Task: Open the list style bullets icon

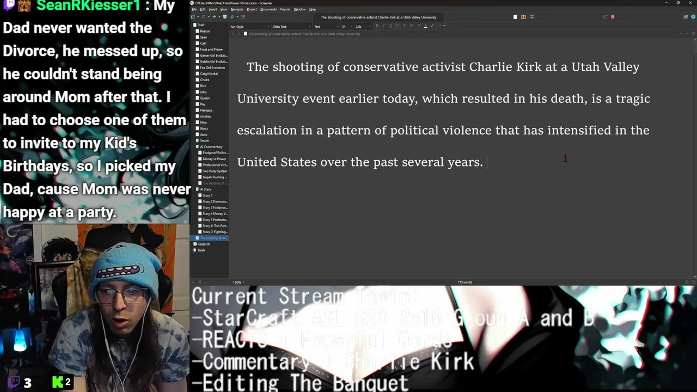Action: [439, 26]
